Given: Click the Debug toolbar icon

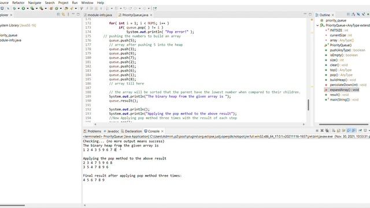Looking at the screenshot, I should (14, 9).
